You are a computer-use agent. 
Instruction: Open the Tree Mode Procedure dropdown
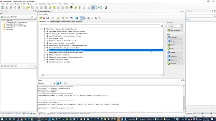pos(181,26)
